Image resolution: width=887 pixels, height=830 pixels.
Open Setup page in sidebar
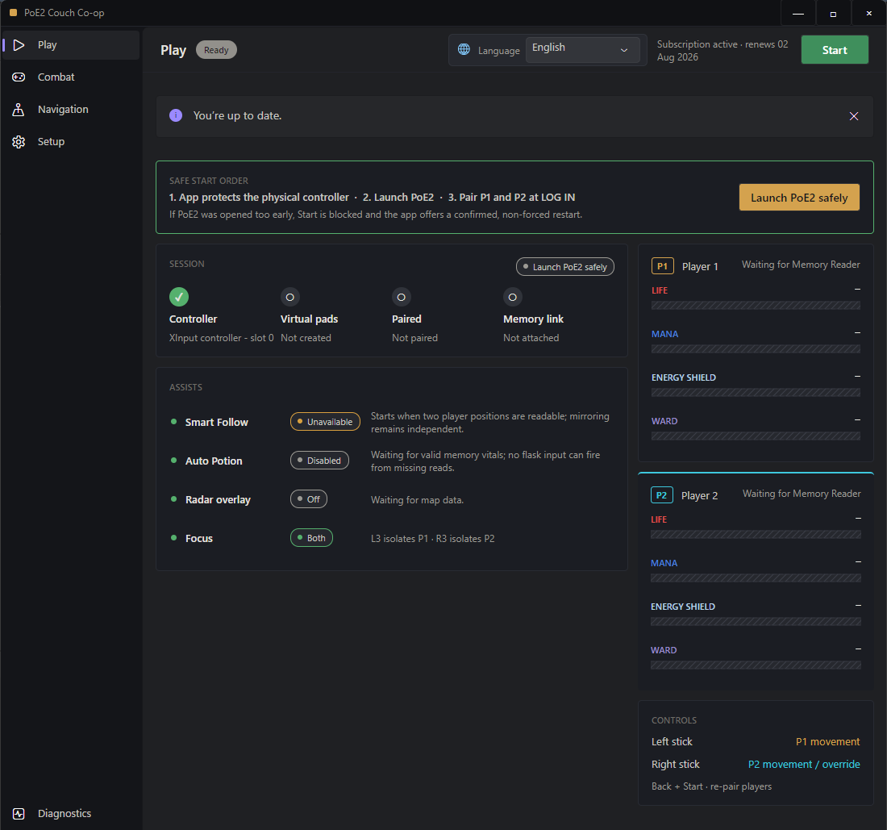coord(71,142)
